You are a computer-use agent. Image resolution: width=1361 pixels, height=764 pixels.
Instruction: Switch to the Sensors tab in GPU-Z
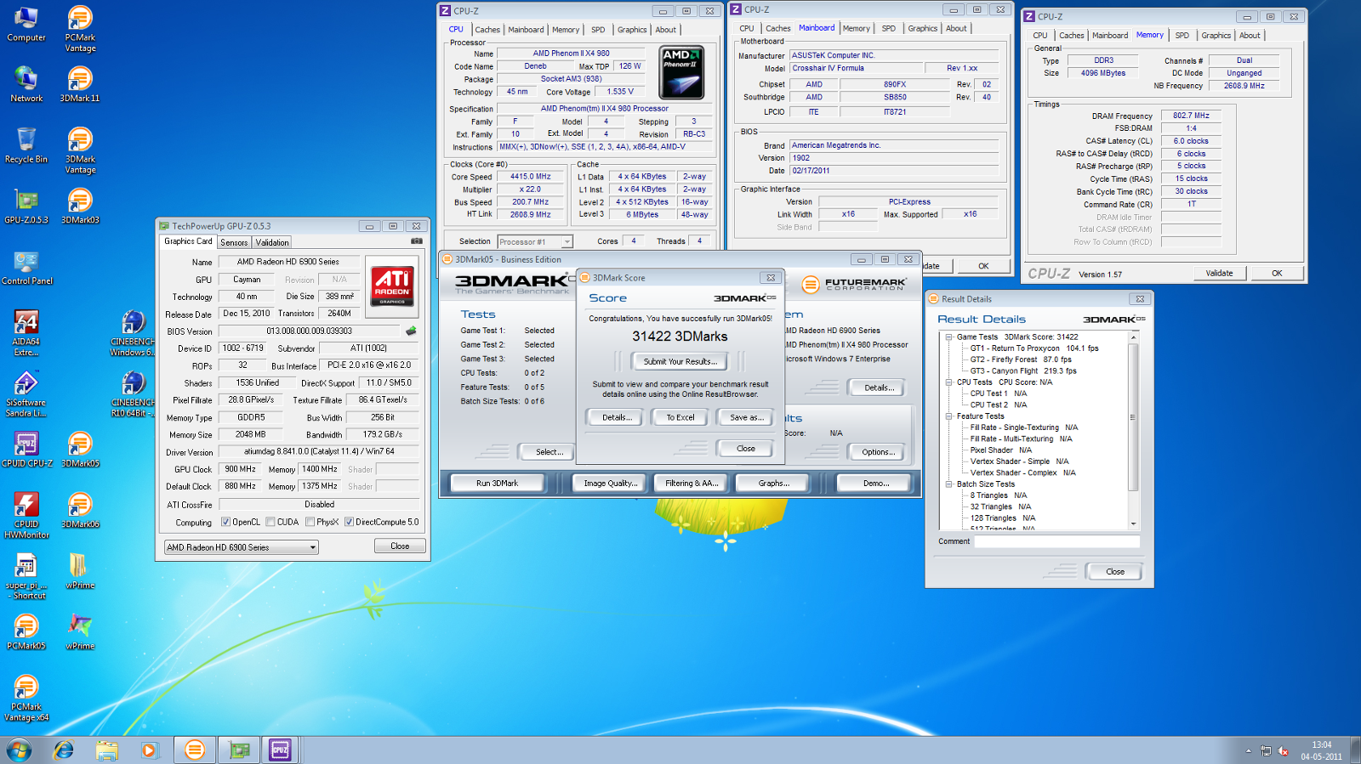click(x=234, y=242)
